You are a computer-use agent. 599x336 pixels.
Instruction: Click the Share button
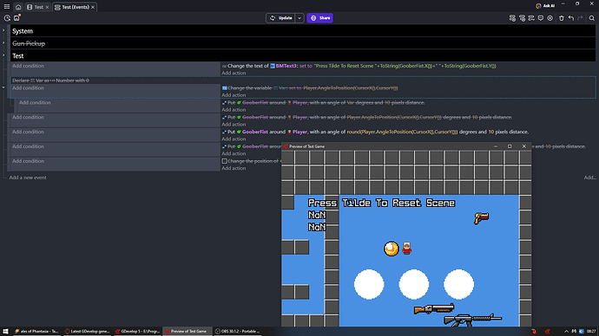(x=320, y=18)
